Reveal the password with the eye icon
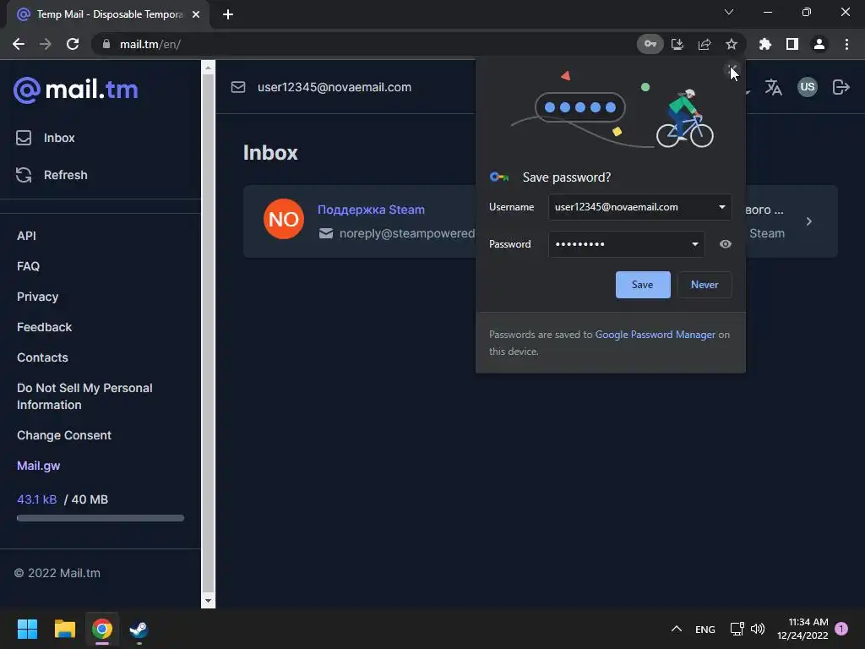The height and width of the screenshot is (649, 865). tap(726, 244)
